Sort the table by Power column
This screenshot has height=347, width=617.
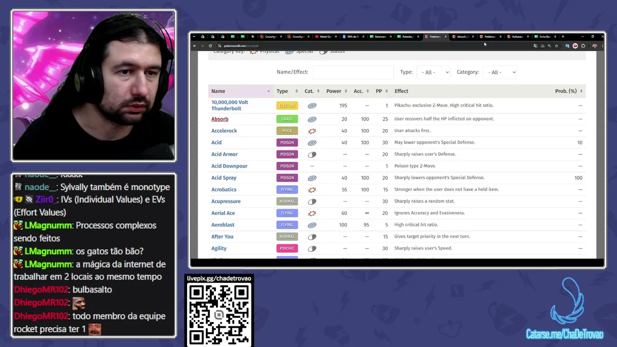(336, 91)
